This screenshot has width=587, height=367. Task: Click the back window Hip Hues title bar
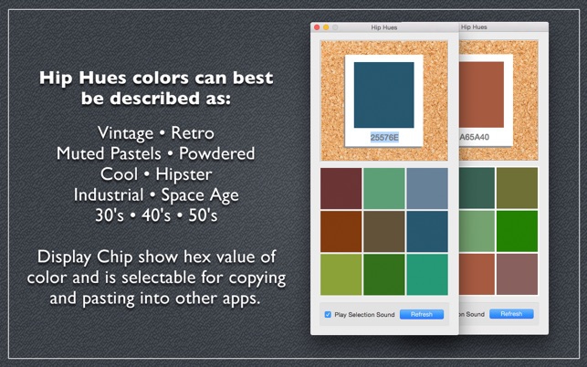coord(504,27)
